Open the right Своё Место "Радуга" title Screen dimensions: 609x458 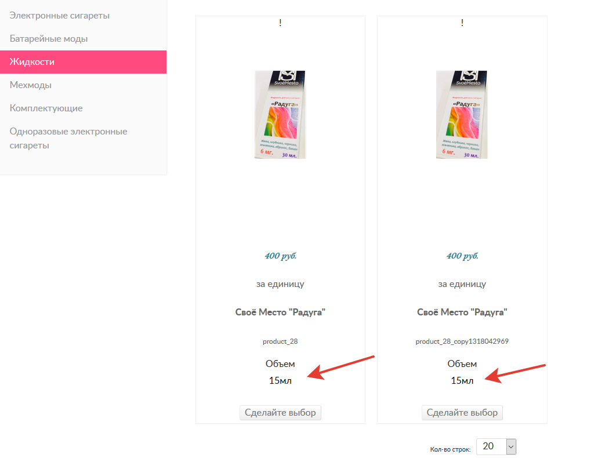pyautogui.click(x=462, y=312)
